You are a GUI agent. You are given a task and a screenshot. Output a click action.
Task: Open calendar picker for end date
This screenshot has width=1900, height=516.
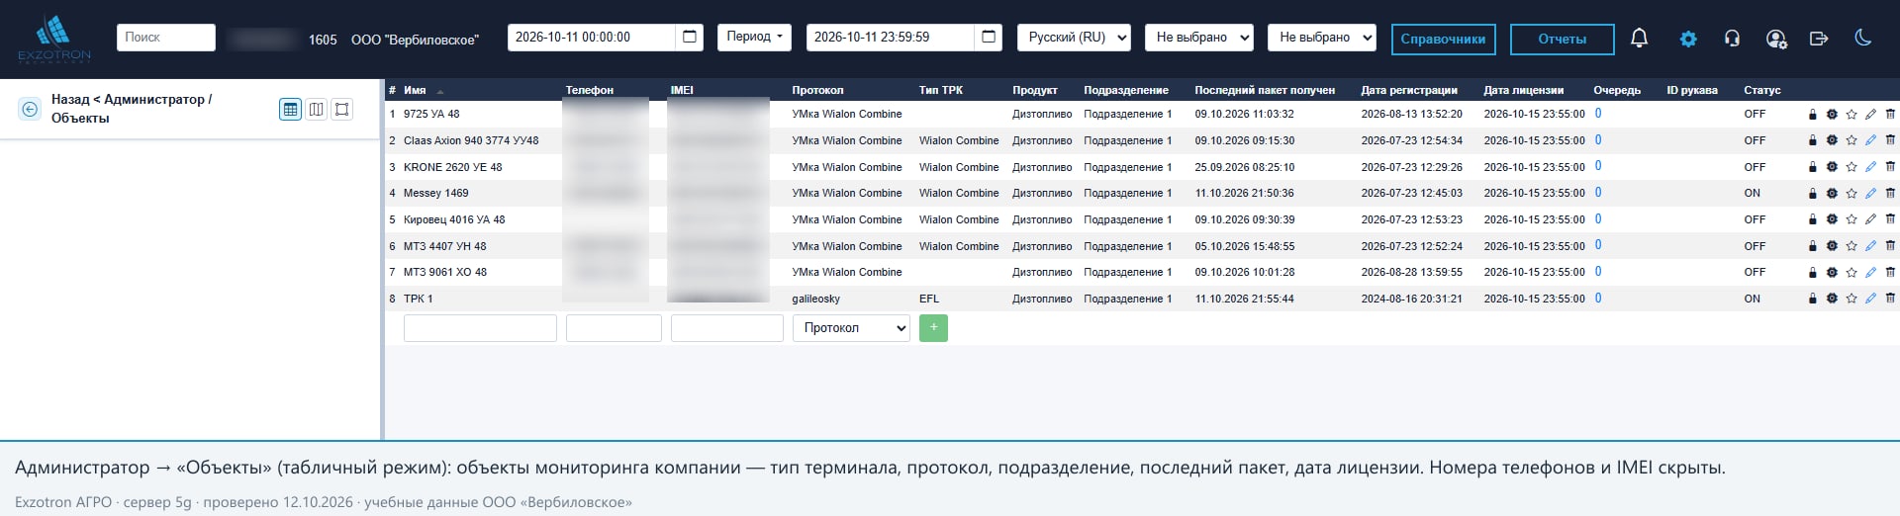988,38
